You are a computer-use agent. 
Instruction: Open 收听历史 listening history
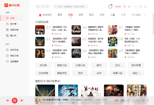(12, 50)
